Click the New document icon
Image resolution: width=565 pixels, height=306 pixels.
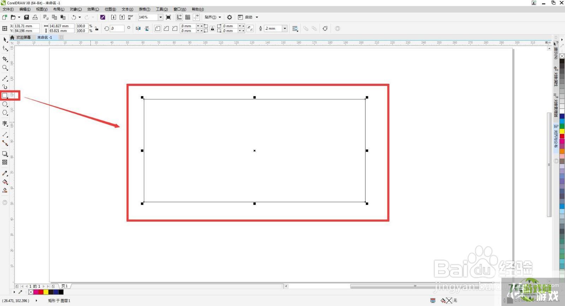[5, 17]
